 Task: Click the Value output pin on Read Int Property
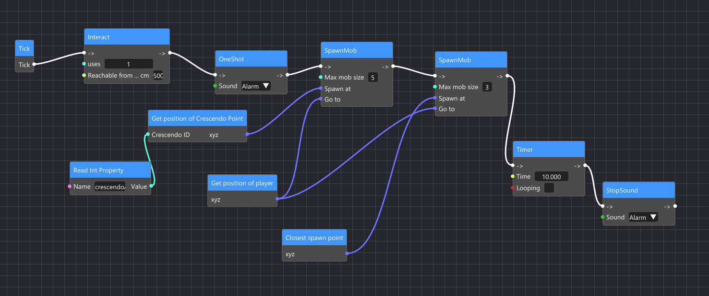click(151, 186)
